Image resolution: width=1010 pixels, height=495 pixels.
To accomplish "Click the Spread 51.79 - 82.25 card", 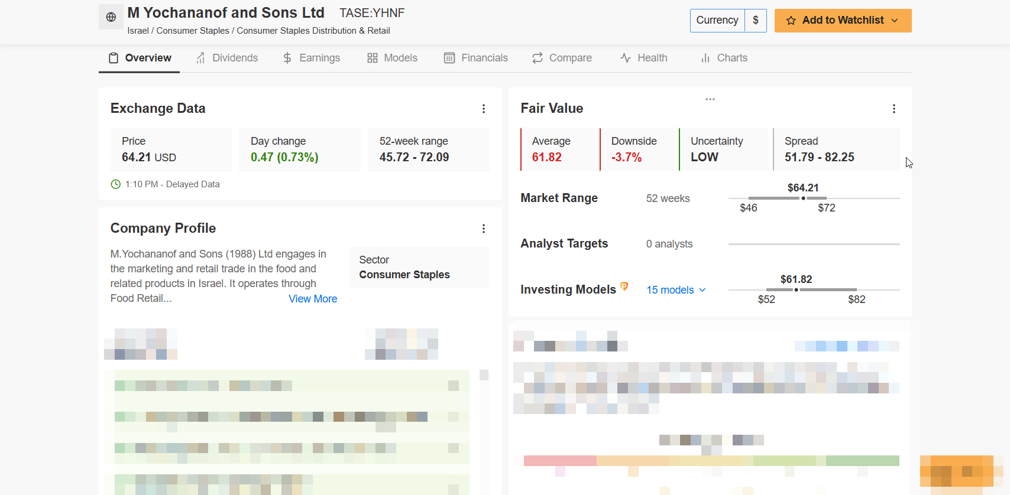I will [836, 149].
